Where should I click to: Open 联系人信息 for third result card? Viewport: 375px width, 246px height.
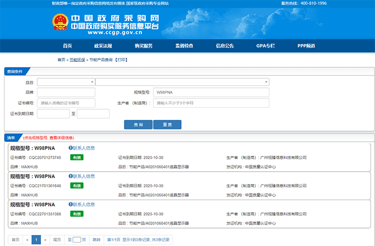[x=83, y=204]
